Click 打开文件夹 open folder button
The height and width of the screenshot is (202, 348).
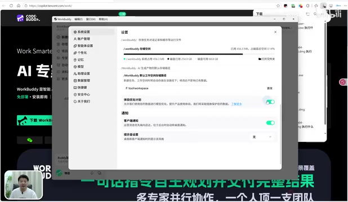(x=266, y=59)
